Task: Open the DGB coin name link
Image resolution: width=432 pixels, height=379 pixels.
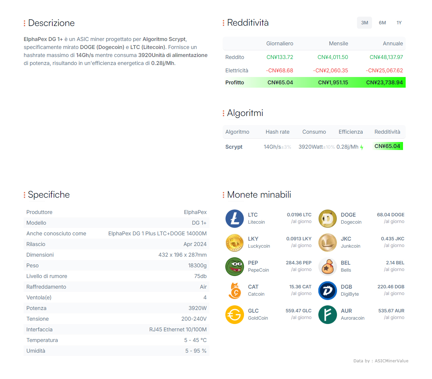Action: pyautogui.click(x=346, y=287)
